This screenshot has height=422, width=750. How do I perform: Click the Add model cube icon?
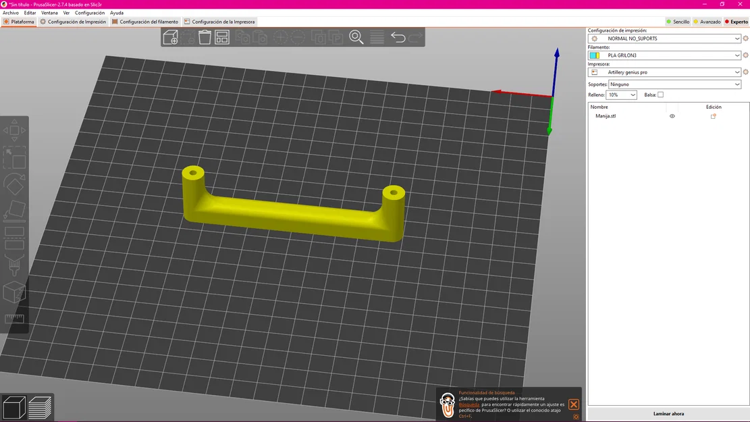tap(170, 37)
